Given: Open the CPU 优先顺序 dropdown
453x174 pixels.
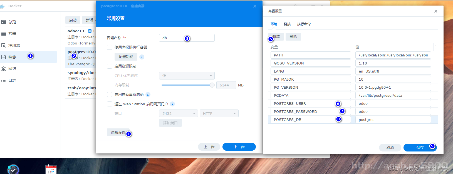Looking at the screenshot, I should (x=187, y=76).
